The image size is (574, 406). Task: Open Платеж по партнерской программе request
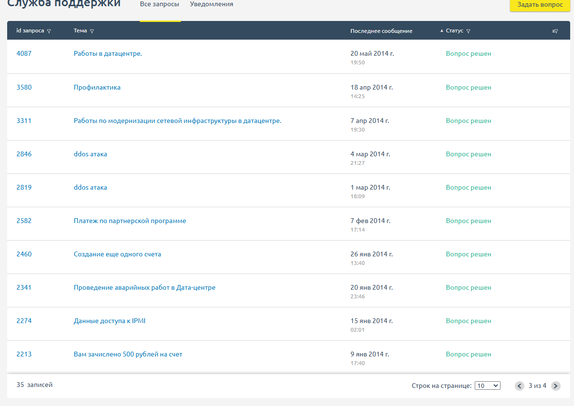tap(130, 221)
